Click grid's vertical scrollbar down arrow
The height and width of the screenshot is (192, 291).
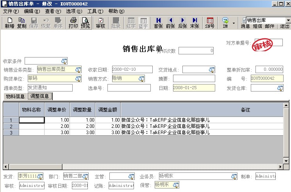point(286,161)
